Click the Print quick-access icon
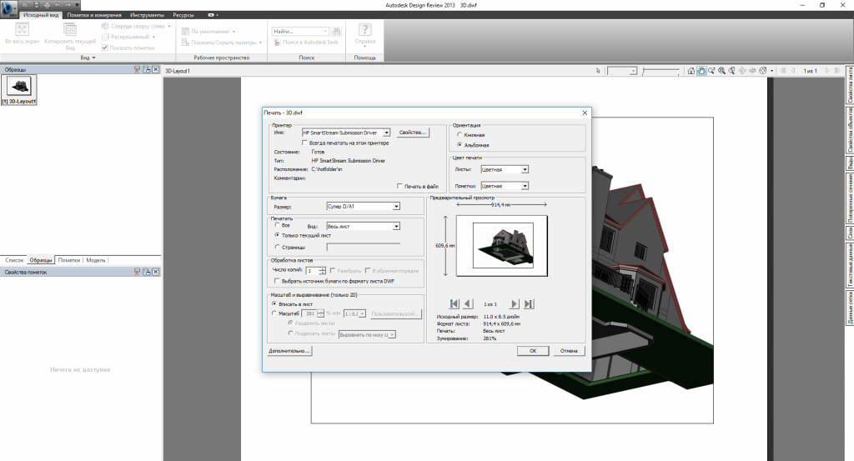This screenshot has height=461, width=854. click(x=47, y=5)
